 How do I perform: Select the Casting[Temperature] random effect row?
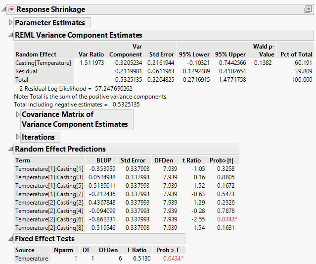pyautogui.click(x=43, y=63)
